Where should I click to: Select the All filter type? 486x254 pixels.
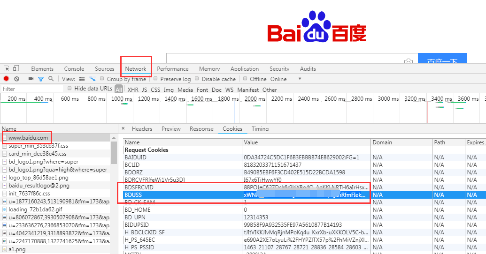[x=119, y=90]
